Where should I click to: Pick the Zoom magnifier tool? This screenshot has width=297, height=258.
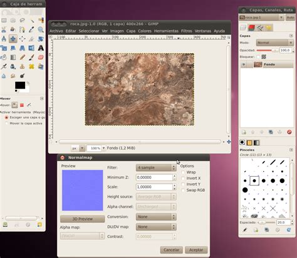(41, 29)
